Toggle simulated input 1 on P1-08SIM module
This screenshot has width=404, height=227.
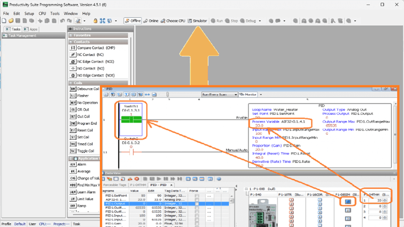(x=348, y=201)
